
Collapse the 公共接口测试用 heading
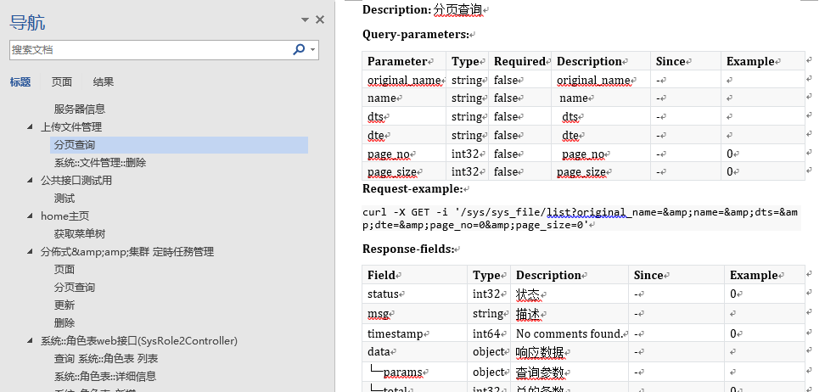[x=31, y=181]
